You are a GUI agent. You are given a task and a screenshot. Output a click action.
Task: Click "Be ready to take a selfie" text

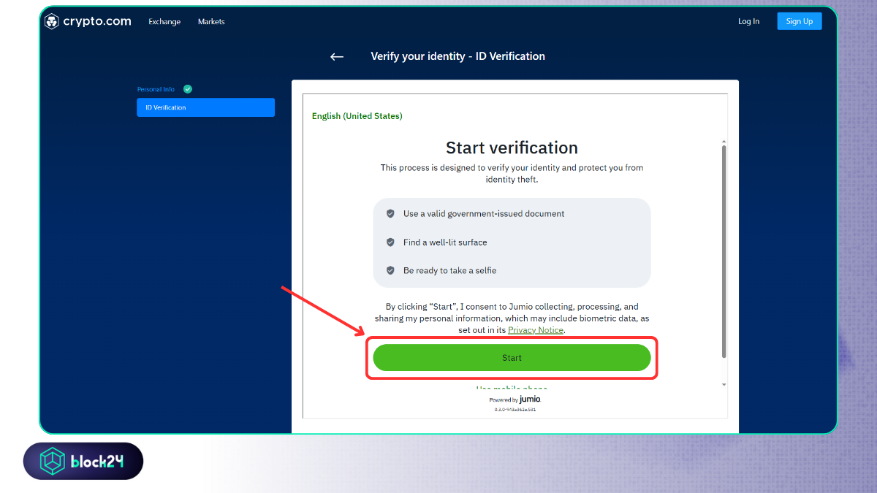[449, 271]
